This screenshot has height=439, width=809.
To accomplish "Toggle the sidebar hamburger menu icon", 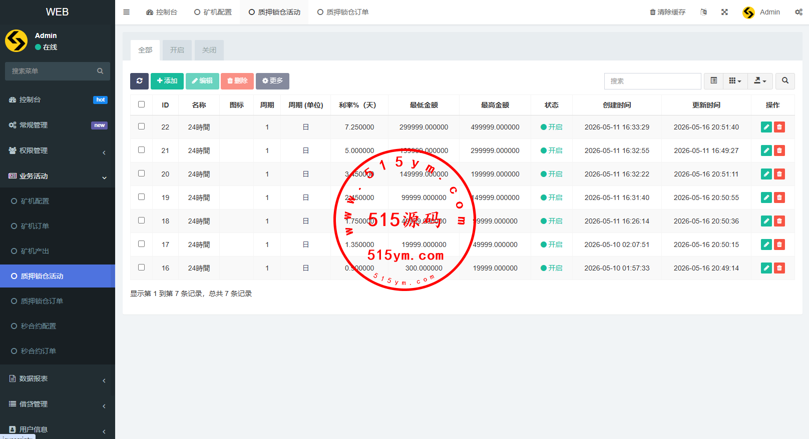I will point(127,12).
